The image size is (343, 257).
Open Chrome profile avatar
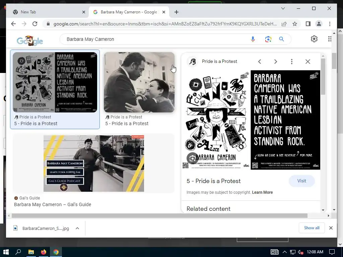click(x=319, y=24)
